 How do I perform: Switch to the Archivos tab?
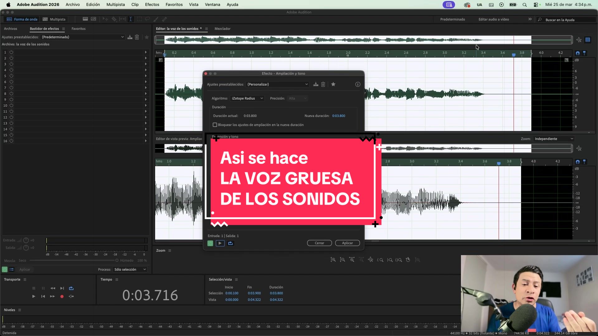tap(11, 29)
